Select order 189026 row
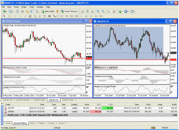 click(x=91, y=111)
